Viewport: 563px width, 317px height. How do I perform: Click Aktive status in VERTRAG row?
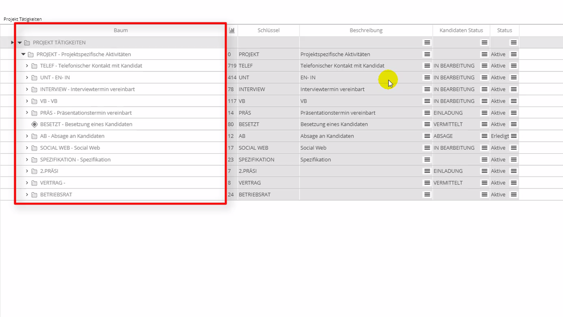click(x=498, y=183)
